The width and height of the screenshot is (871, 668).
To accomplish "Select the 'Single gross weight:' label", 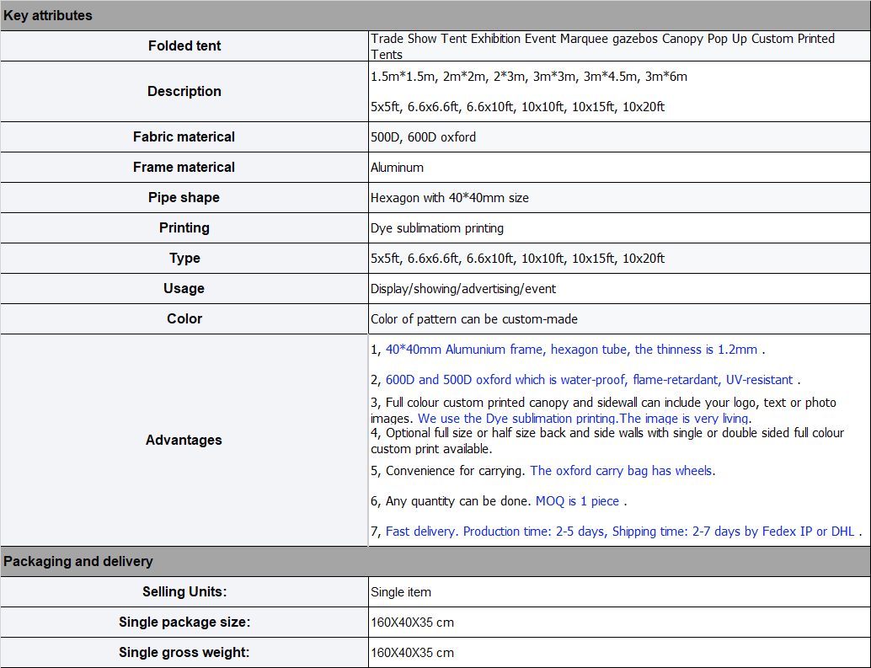I will [x=184, y=653].
